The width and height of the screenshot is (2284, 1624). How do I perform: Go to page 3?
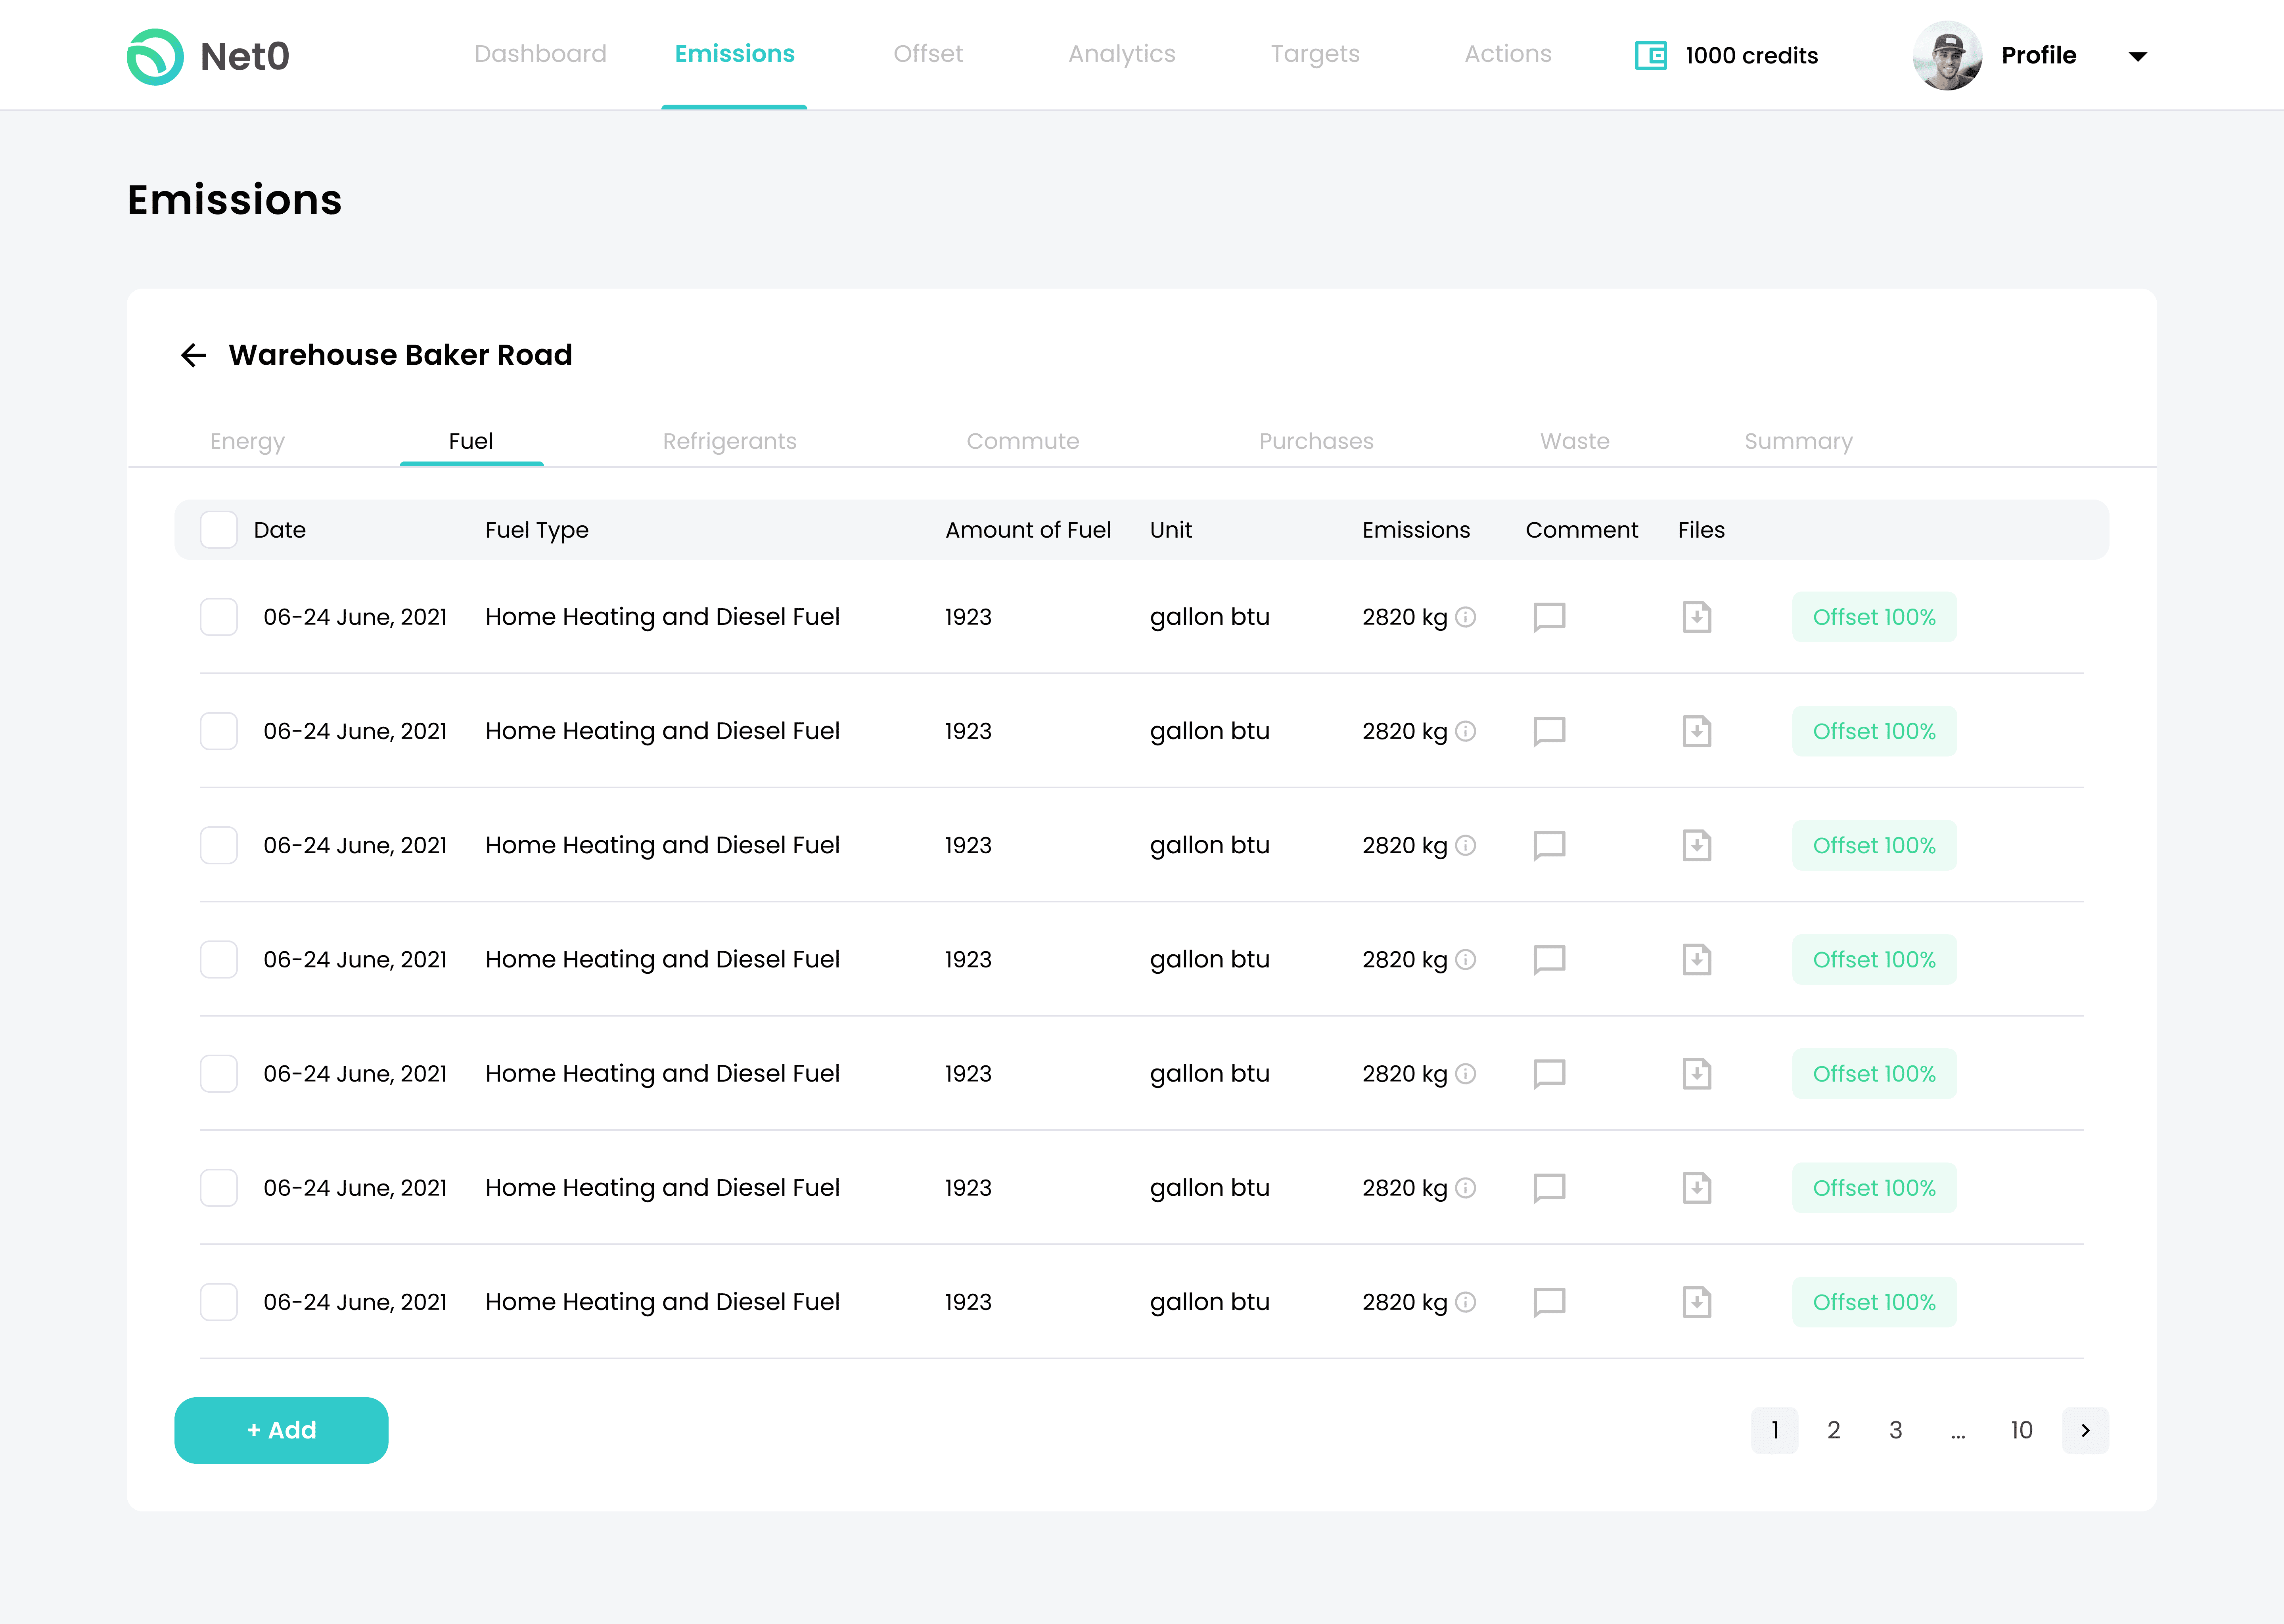coord(1896,1430)
